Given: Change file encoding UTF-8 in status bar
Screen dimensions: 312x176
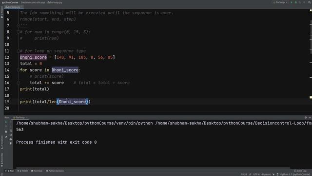Looking at the screenshot, I should pos(256,175).
